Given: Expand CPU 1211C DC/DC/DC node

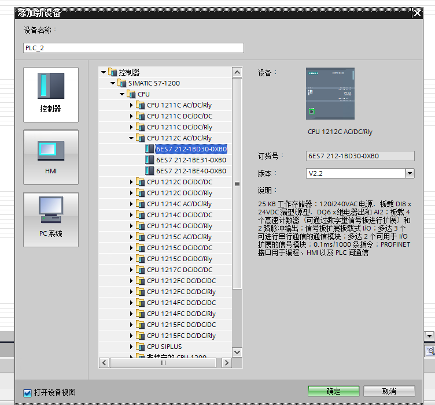Looking at the screenshot, I should click(x=131, y=116).
